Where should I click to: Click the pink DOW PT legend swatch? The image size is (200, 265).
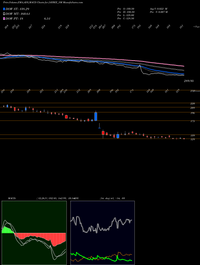4,19
